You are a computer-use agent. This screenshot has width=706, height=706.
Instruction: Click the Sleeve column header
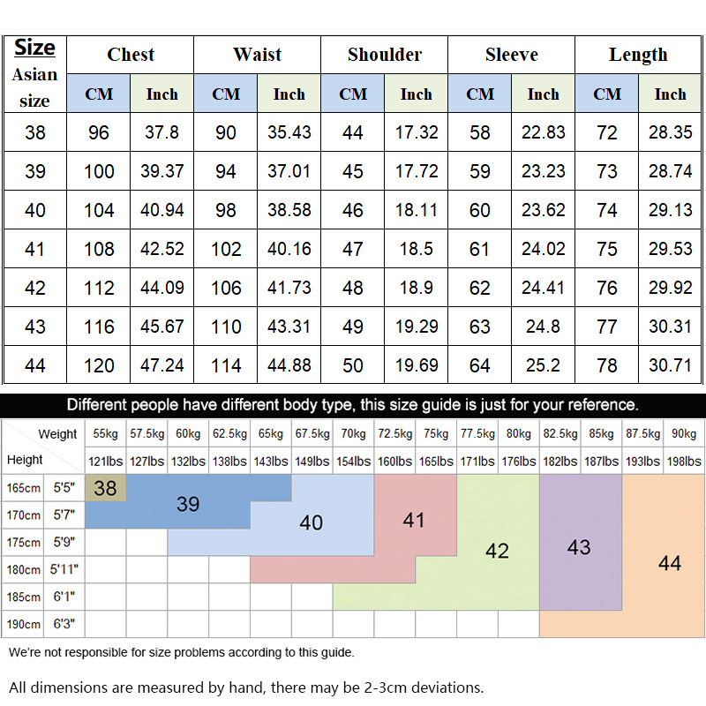511,55
